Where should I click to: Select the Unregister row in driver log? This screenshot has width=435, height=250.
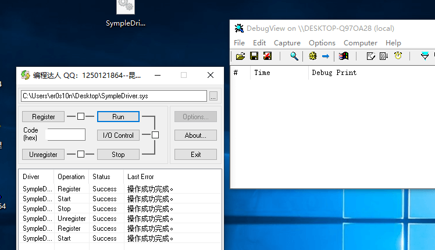[120, 219]
